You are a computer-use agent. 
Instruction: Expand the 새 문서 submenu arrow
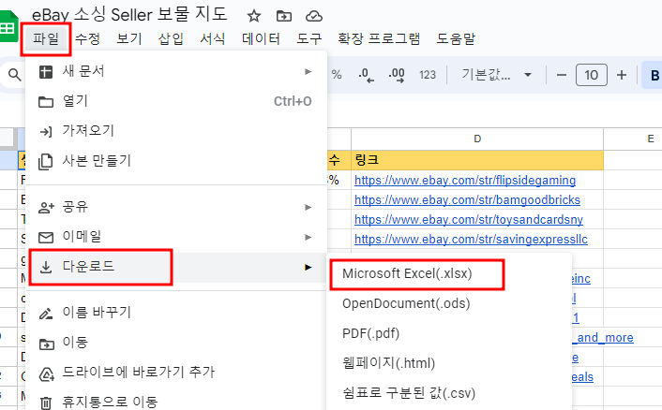308,72
